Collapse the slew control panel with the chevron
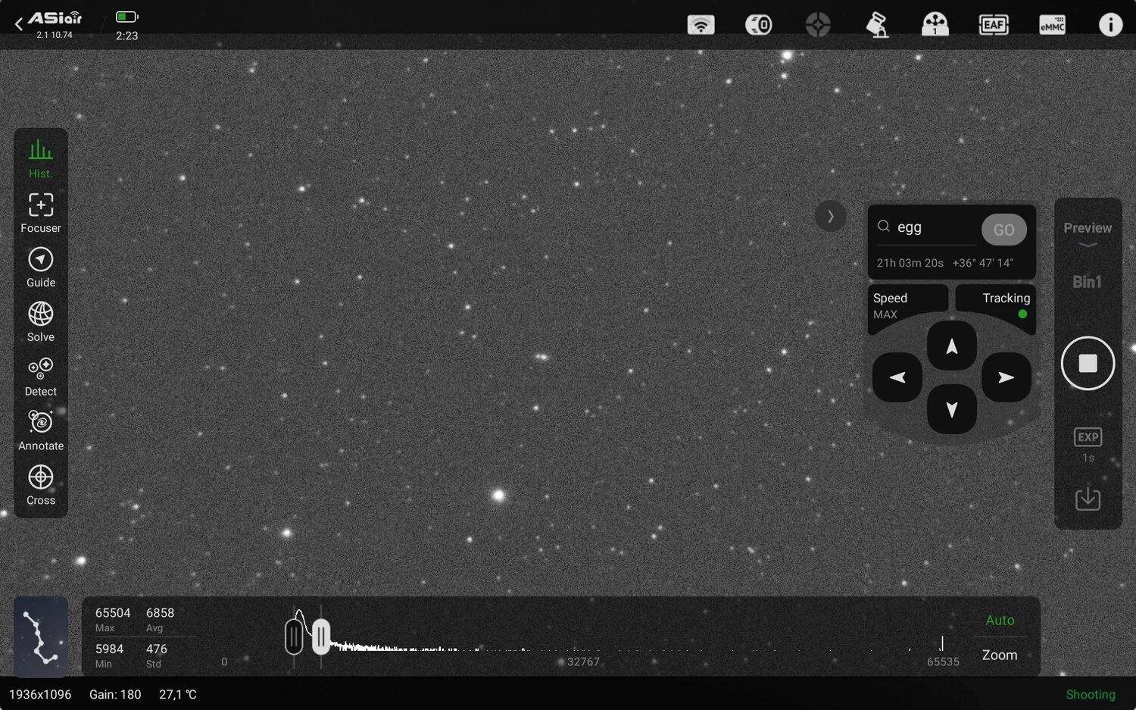1136x710 pixels. (831, 216)
